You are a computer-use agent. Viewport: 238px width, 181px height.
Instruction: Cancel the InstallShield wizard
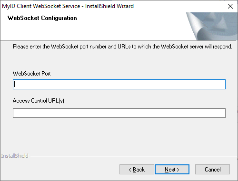[212, 170]
